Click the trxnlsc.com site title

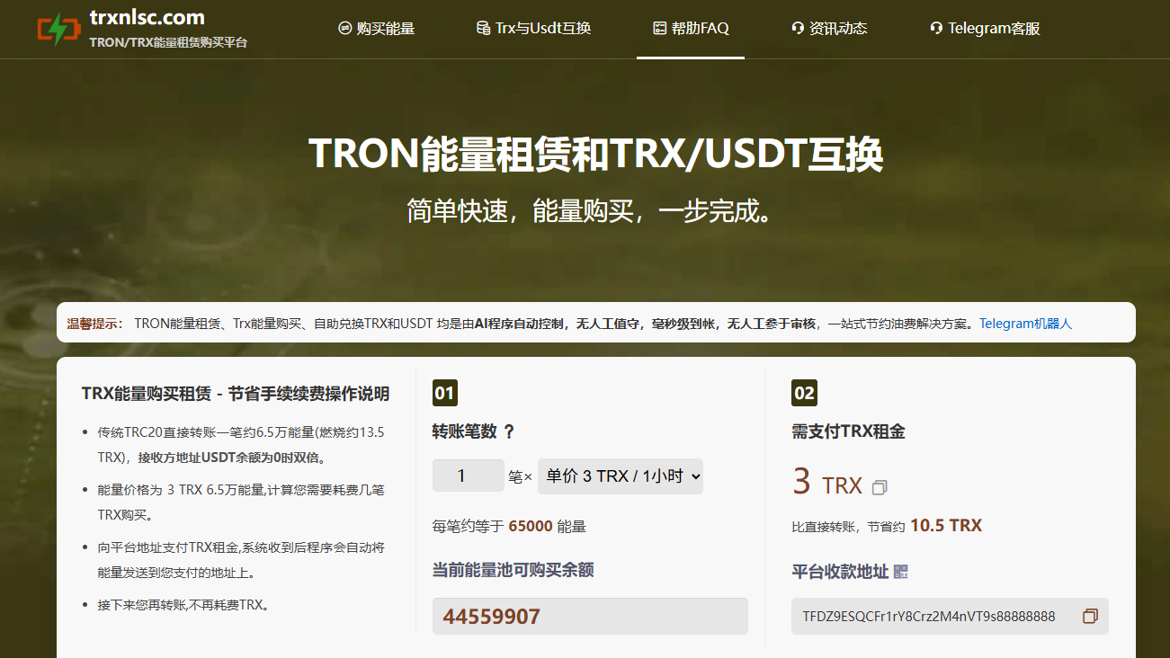[147, 17]
